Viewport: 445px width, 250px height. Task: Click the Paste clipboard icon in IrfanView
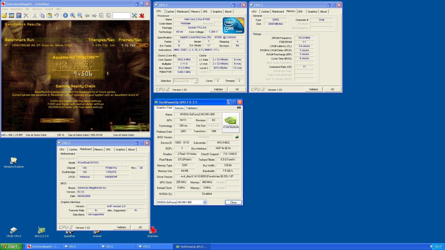[x=49, y=16]
